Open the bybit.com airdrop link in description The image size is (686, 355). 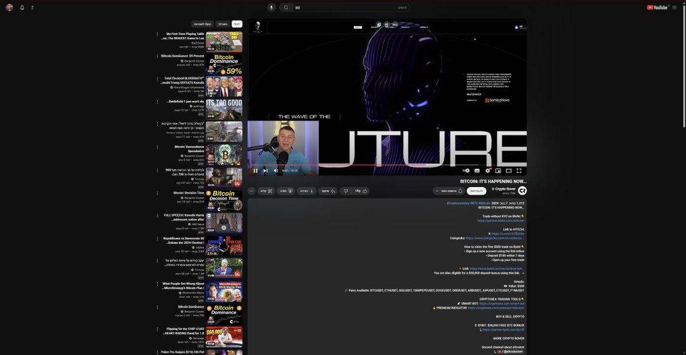497,268
